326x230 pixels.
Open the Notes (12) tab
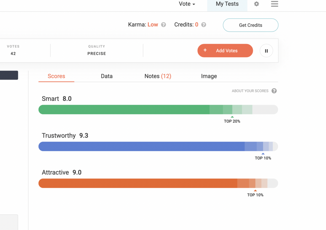pos(158,76)
